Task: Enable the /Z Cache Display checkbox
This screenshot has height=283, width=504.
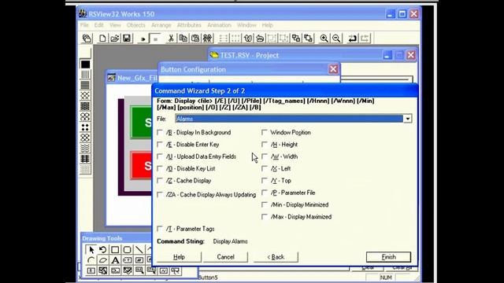Action: click(160, 180)
